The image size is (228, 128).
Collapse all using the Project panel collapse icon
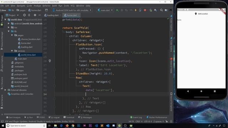tap(29, 15)
